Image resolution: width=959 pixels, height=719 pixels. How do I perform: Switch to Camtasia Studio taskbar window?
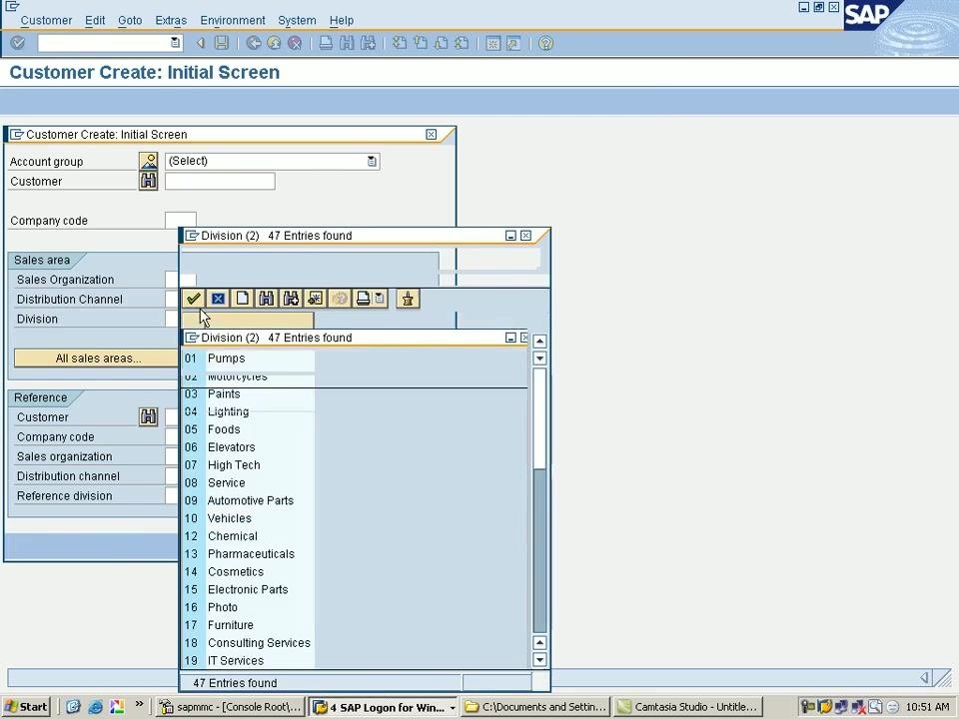tap(688, 707)
